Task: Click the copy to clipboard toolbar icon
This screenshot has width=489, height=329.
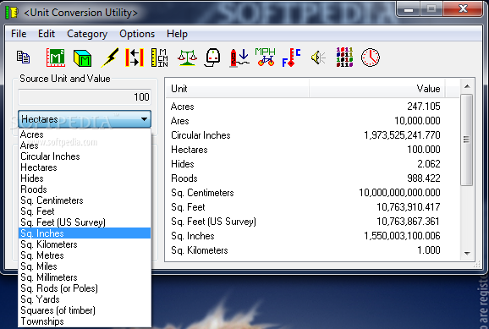Action: tap(24, 58)
